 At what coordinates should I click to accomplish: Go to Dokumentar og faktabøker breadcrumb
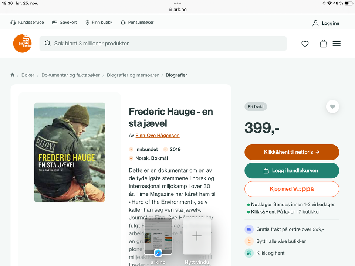pyautogui.click(x=70, y=75)
